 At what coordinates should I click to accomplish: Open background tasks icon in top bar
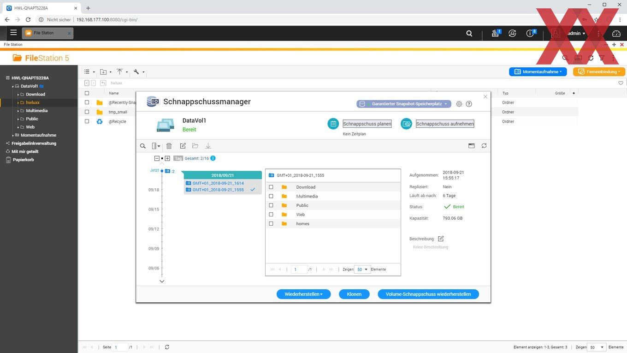[x=496, y=33]
